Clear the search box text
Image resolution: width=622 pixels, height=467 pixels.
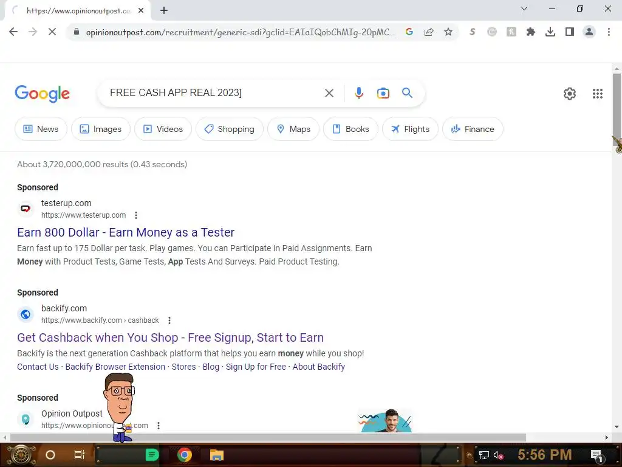pos(329,93)
